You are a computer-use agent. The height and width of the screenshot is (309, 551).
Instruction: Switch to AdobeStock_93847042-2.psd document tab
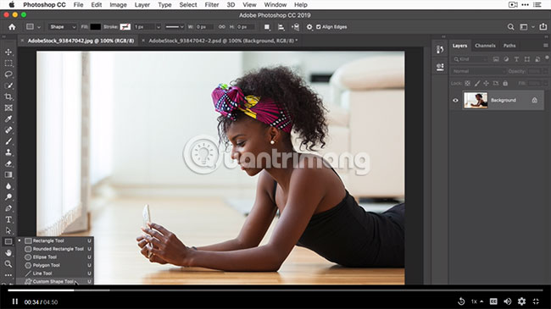223,41
